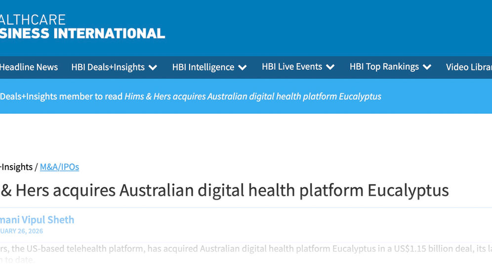This screenshot has width=492, height=276.
Task: Open the Headline News menu item
Action: [x=29, y=67]
